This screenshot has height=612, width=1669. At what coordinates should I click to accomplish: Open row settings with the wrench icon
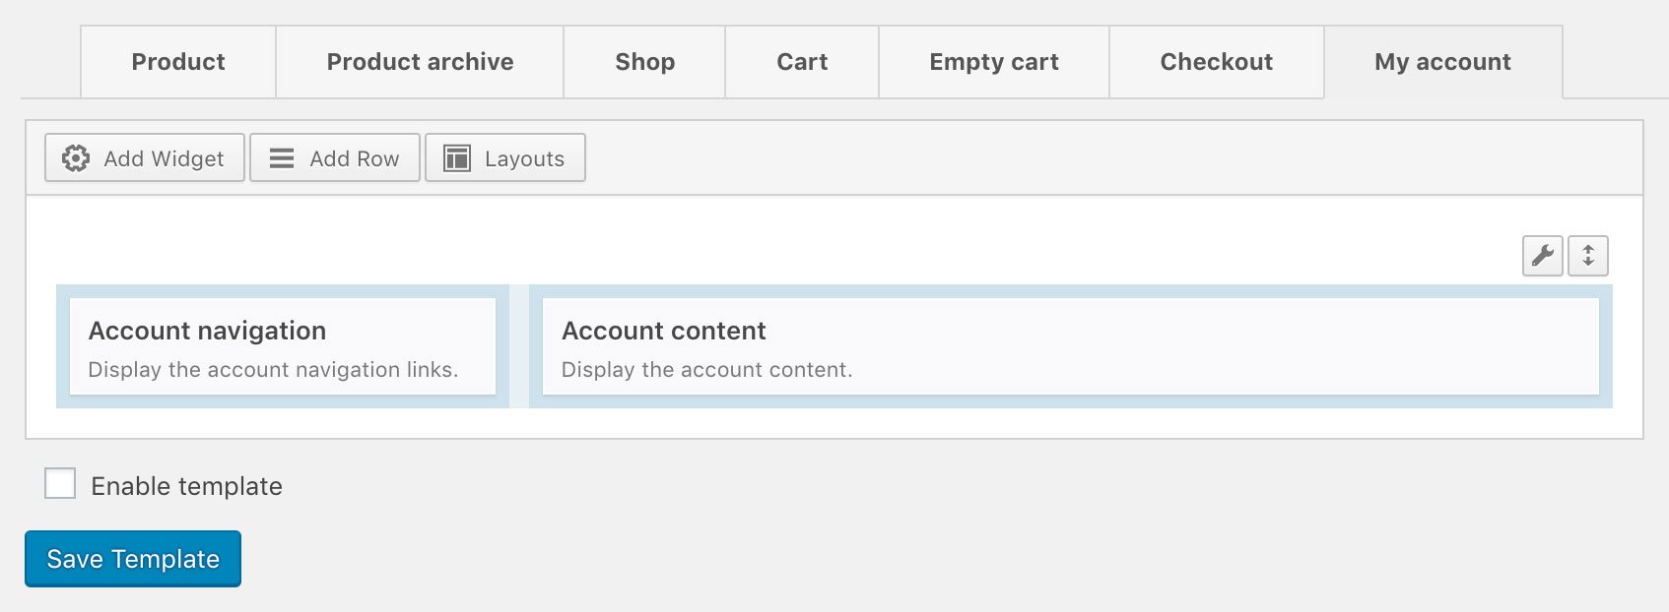pyautogui.click(x=1543, y=256)
